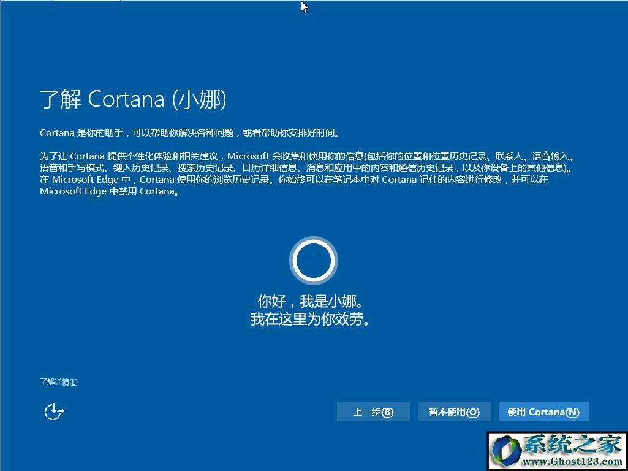Click 使用 Cortana(N) button

(x=543, y=412)
